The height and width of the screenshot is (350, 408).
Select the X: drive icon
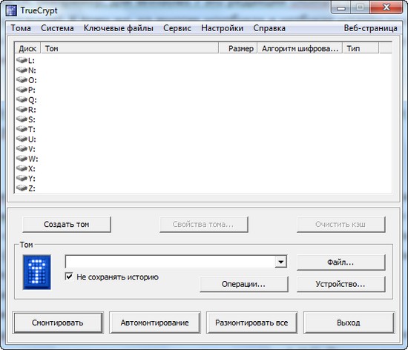[22, 168]
